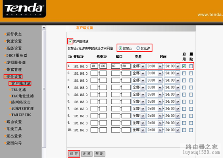Check the 删除 box for rule 1

191,66
